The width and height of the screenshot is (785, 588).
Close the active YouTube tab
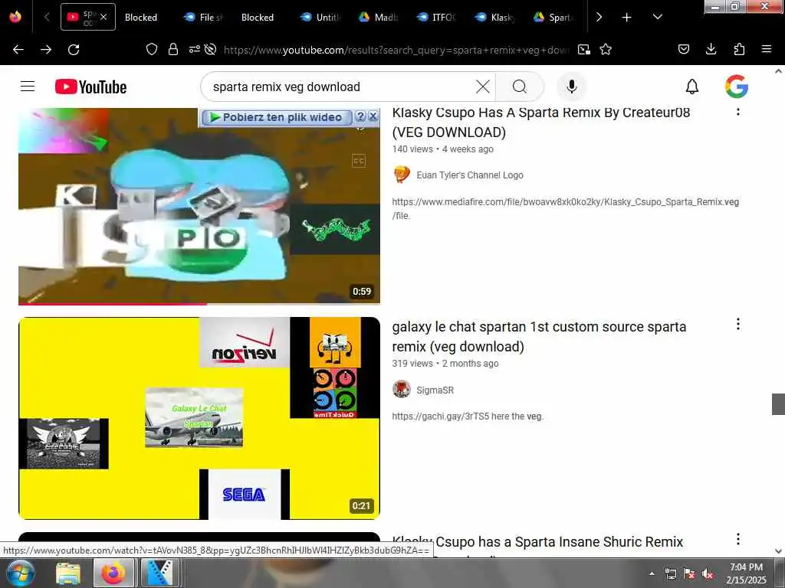pyautogui.click(x=103, y=17)
